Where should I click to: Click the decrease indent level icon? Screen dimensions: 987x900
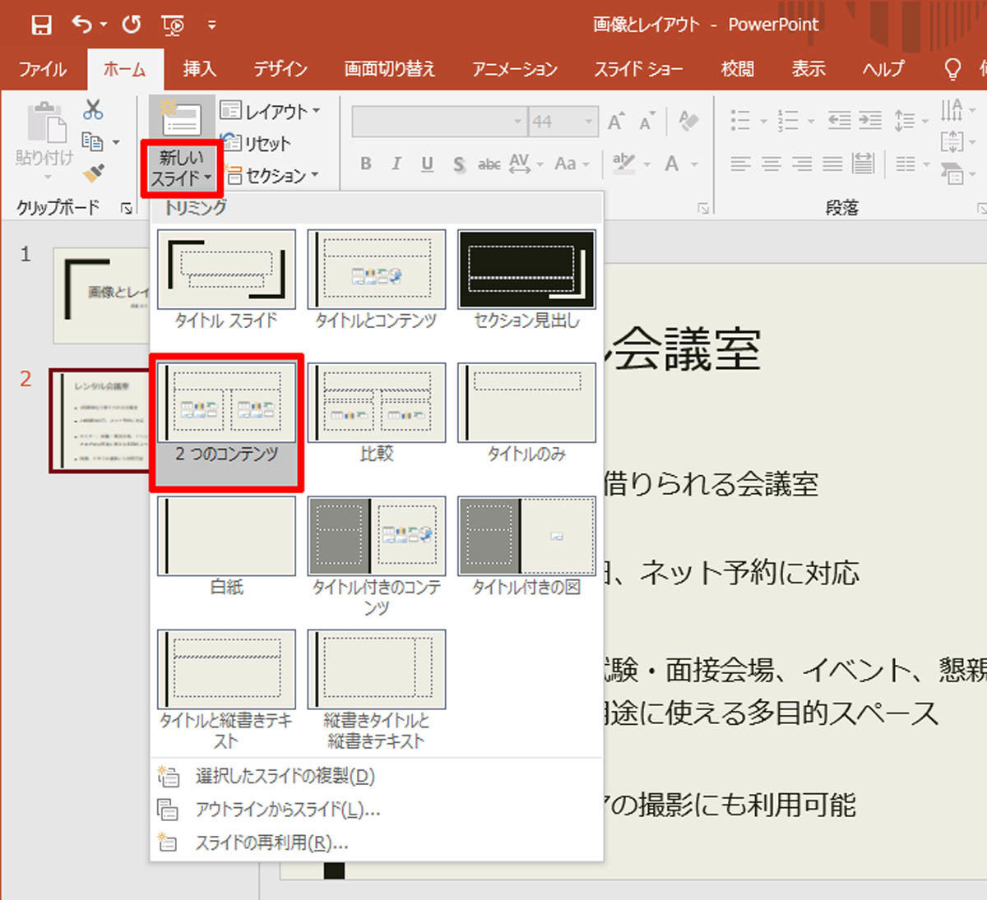[x=839, y=121]
